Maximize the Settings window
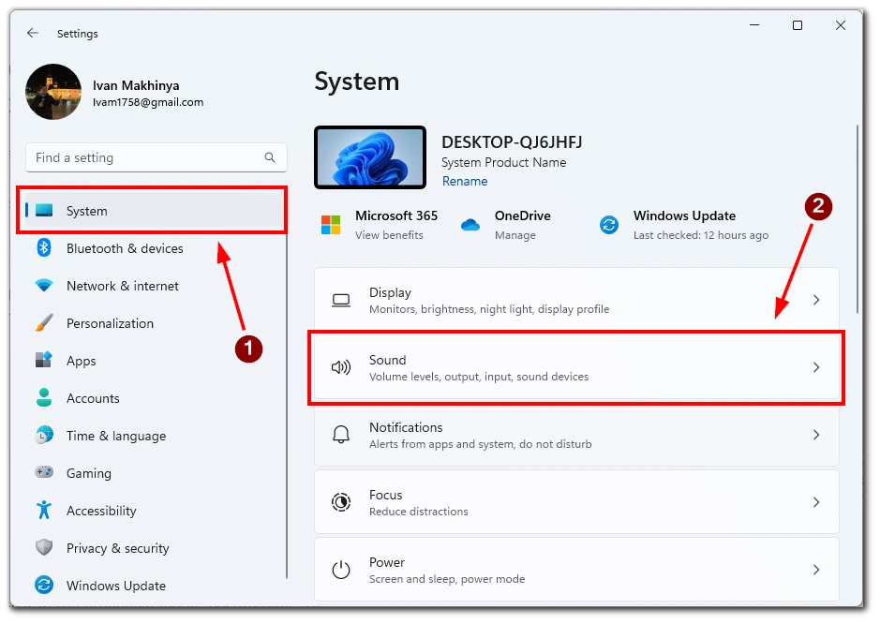This screenshot has height=624, width=880. 797,25
